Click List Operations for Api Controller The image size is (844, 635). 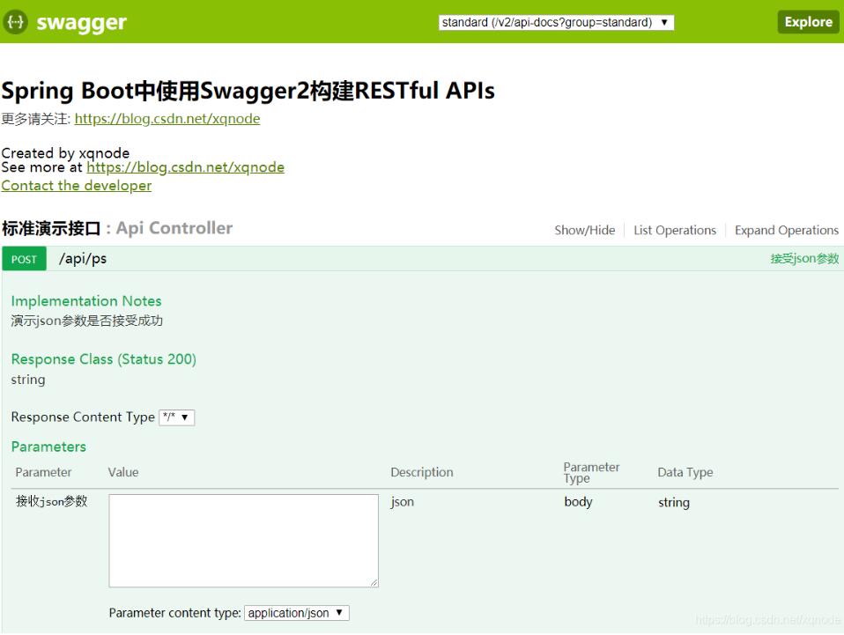click(674, 230)
